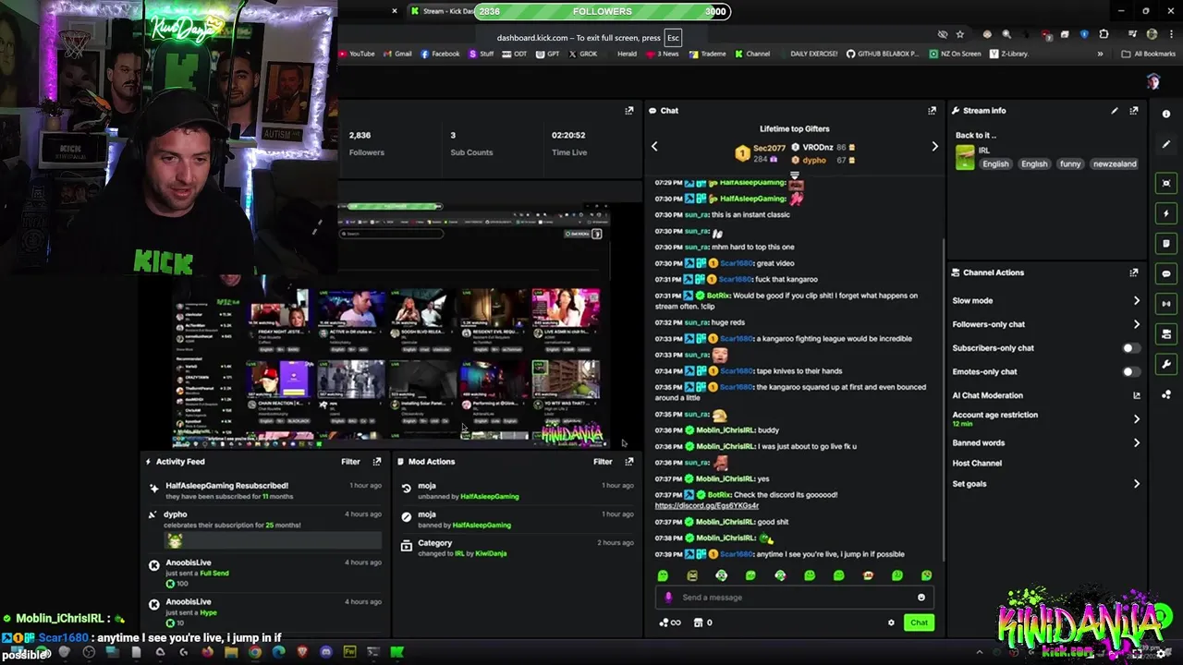Toggle the wrench sidebar icon
Screen dimensions: 1183x665
click(x=1166, y=364)
